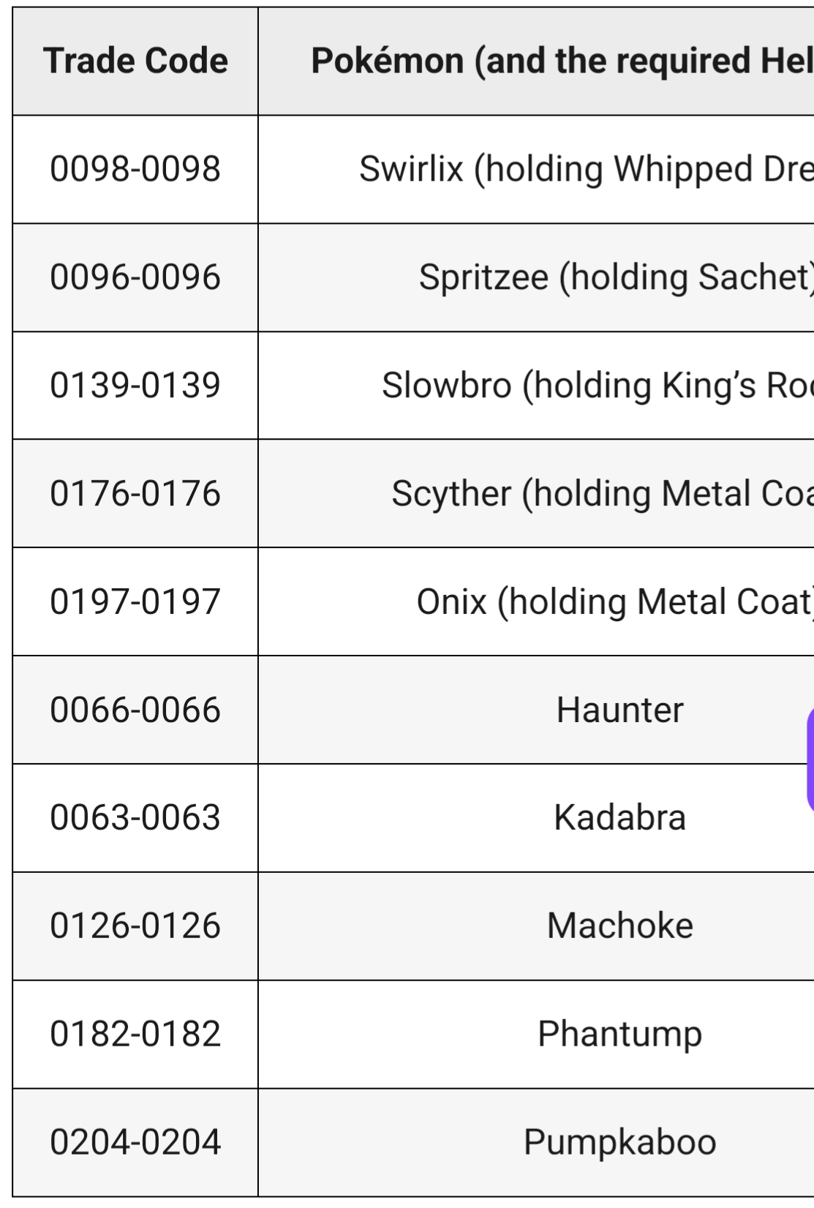Click the Swirlix row cell
The image size is (814, 1208).
[585, 169]
